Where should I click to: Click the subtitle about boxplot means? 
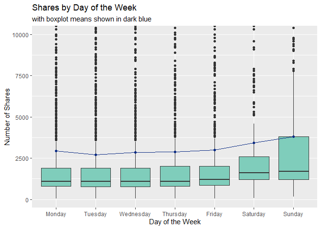click(92, 20)
